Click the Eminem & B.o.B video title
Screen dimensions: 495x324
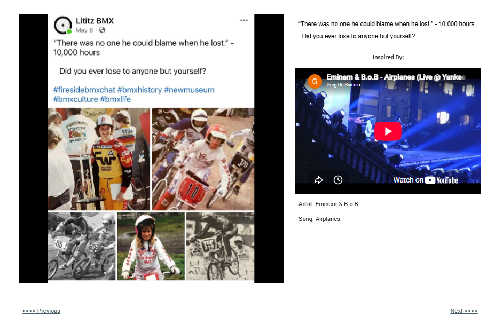pos(396,77)
